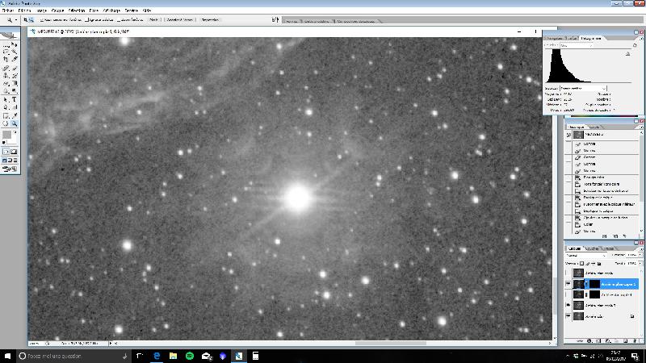The width and height of the screenshot is (646, 363).
Task: Switch to the Scripts tab beside Historique
Action: [594, 127]
